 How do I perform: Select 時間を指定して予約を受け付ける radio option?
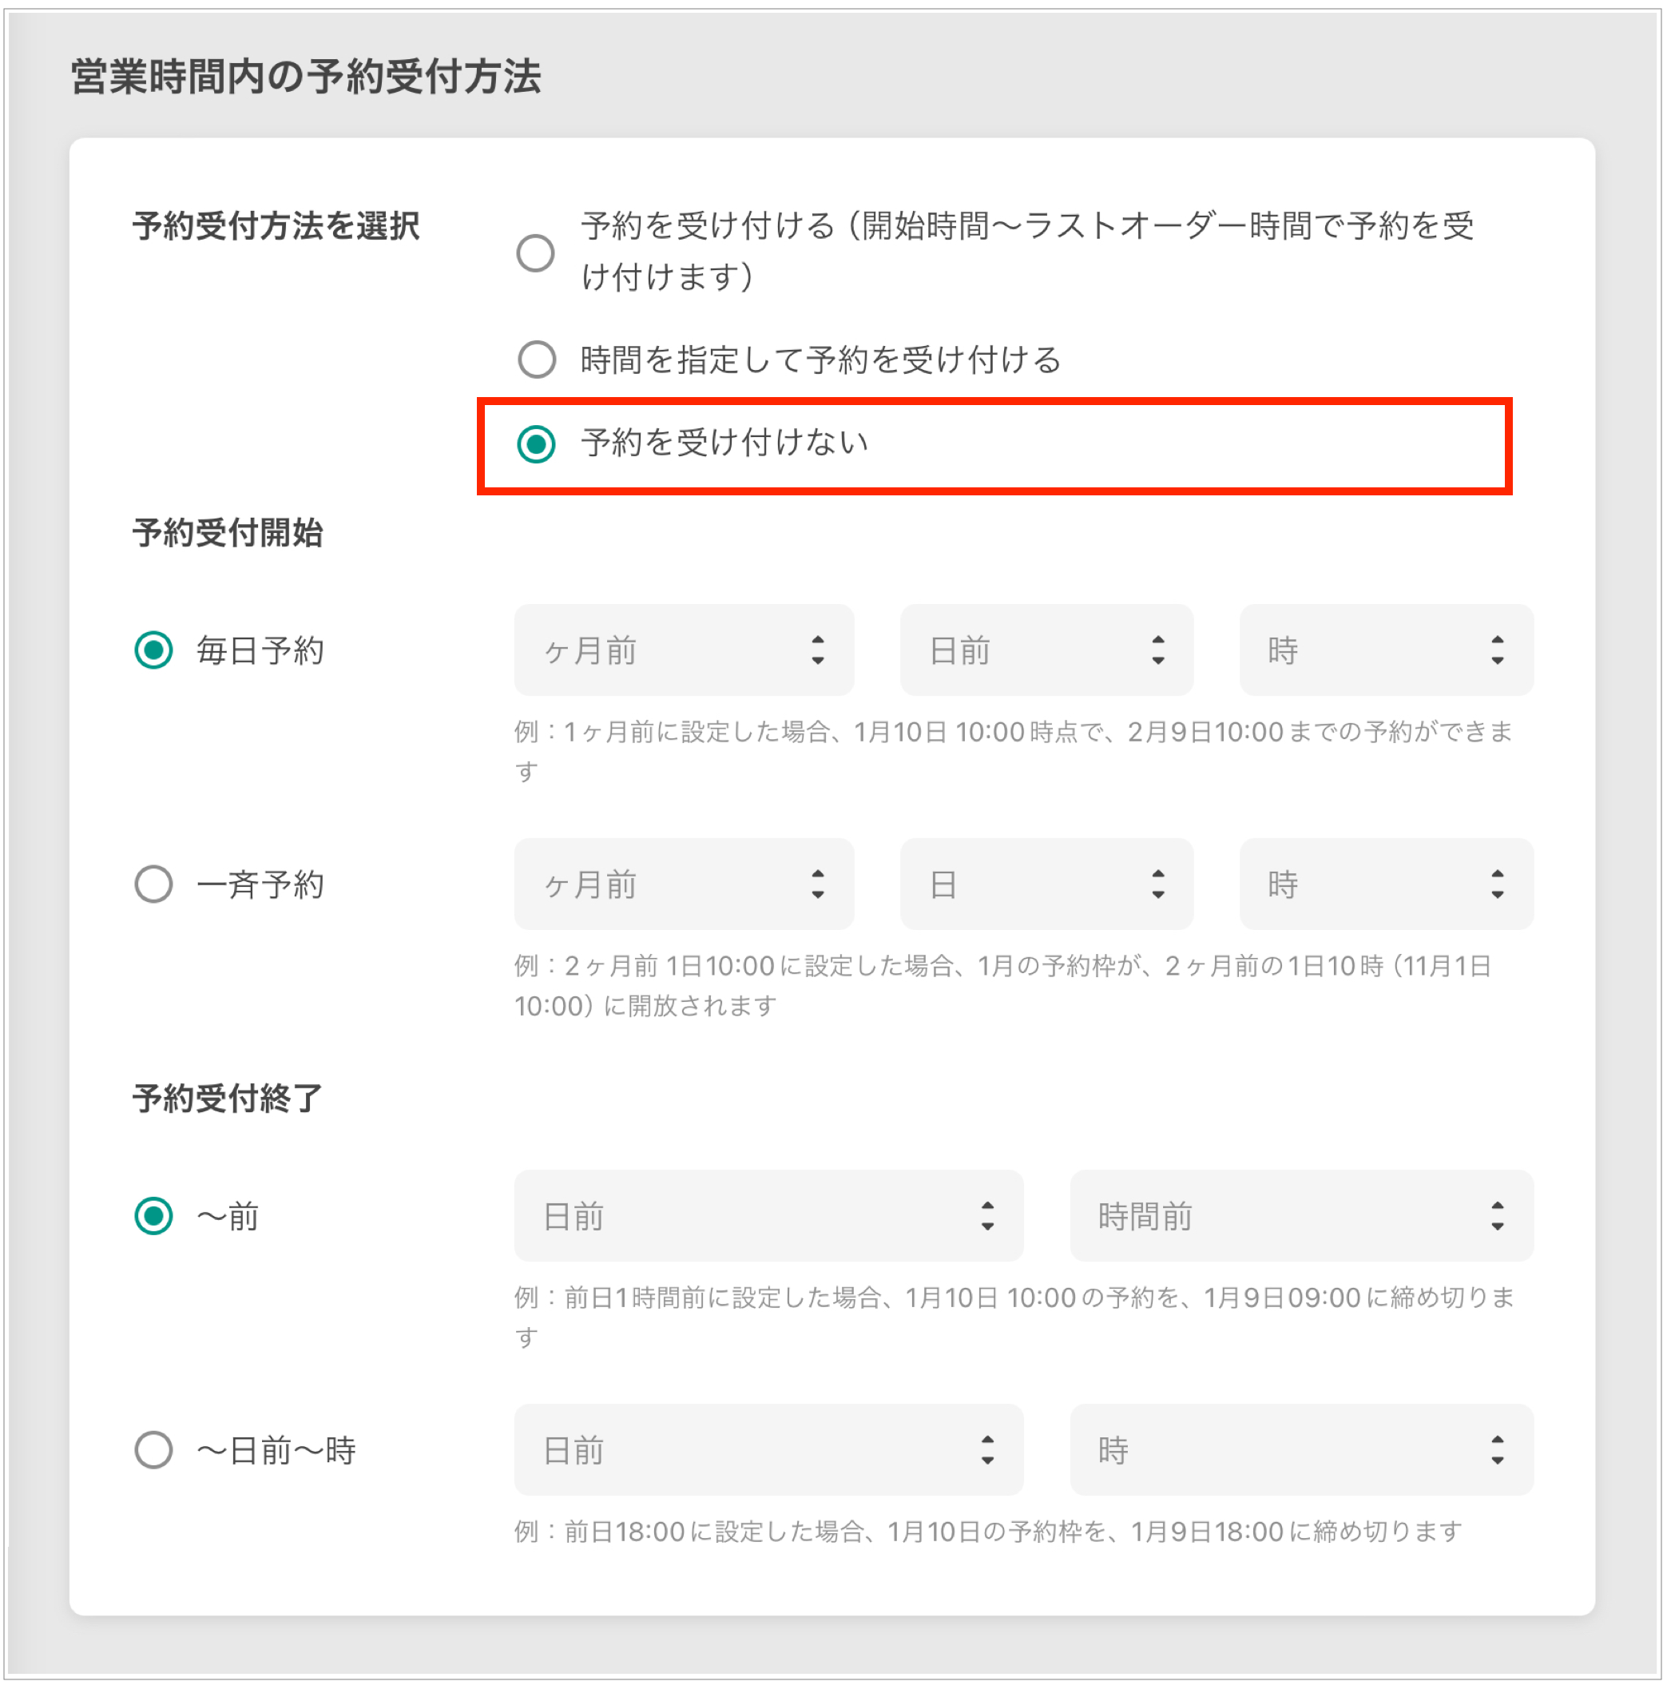[537, 359]
